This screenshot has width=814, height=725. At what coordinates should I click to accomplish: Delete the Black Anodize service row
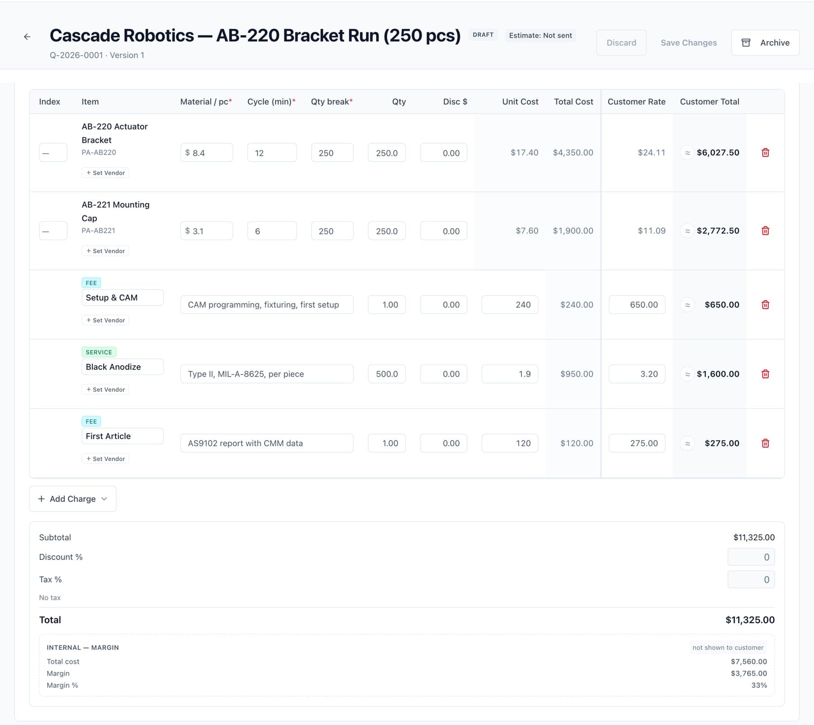pos(765,374)
